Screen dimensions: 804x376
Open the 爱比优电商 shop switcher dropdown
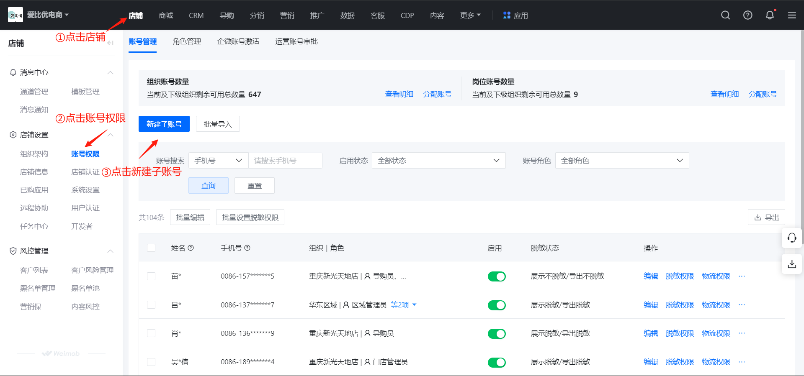pos(48,15)
